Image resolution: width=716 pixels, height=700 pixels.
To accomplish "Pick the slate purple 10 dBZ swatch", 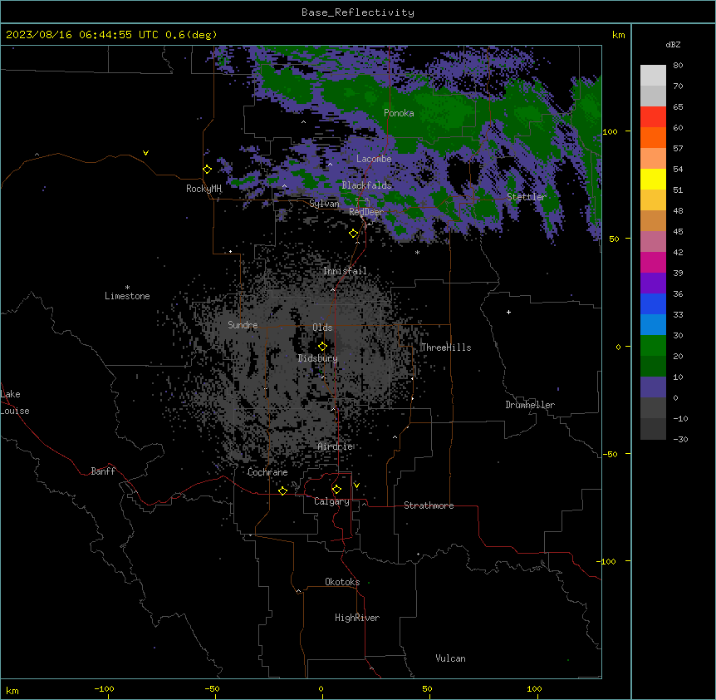I will (653, 387).
